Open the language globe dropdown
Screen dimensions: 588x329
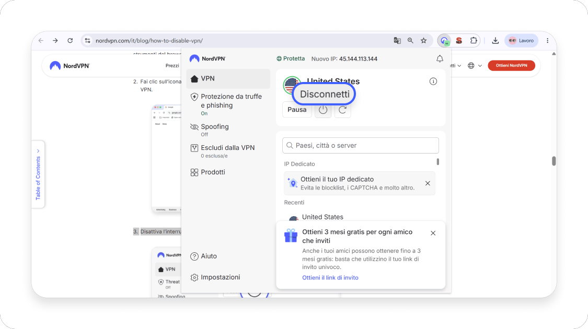pos(475,66)
